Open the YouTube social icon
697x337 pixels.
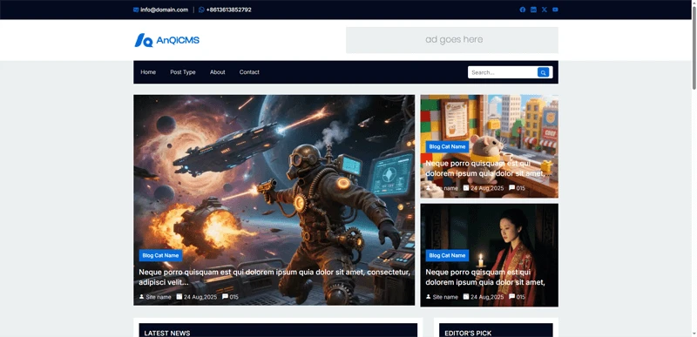[555, 10]
